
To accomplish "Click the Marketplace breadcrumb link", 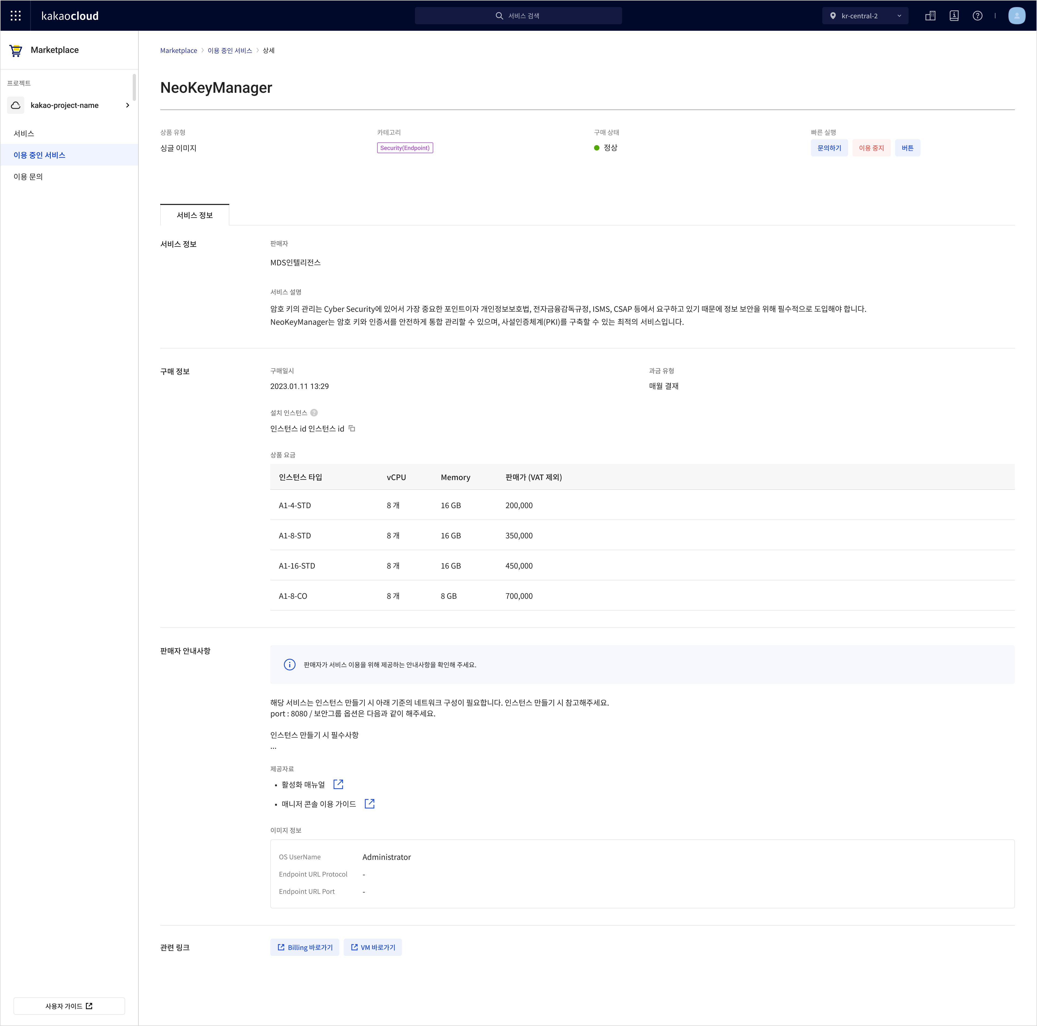I will click(x=178, y=50).
